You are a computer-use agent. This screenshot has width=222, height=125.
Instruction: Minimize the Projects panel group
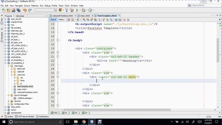[x=46, y=16]
